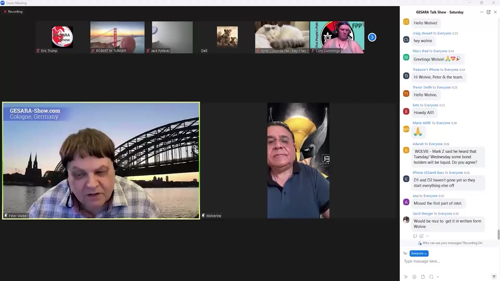Select Robert M Turner video thumbnail
Image resolution: width=500 pixels, height=281 pixels.
pyautogui.click(x=117, y=37)
